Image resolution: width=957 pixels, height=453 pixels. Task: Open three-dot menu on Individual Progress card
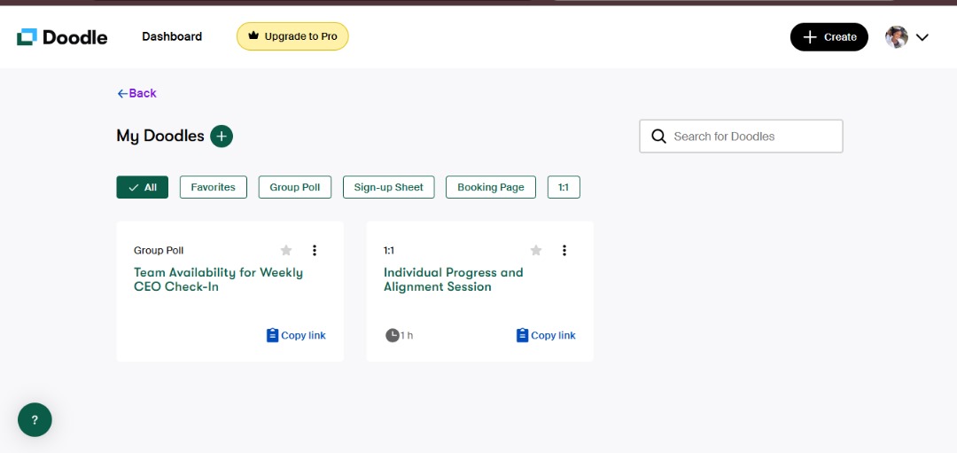point(564,250)
